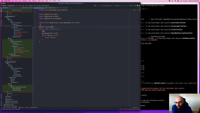
Task: Click inspection warnings indicator in editor corner
Action: (x=134, y=10)
